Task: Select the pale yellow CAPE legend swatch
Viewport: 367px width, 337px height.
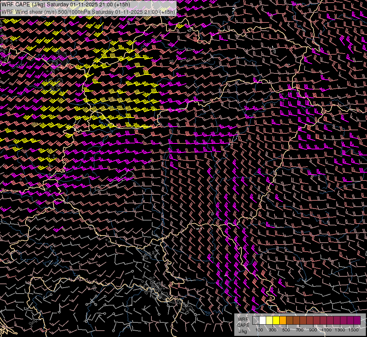Action: coord(270,321)
